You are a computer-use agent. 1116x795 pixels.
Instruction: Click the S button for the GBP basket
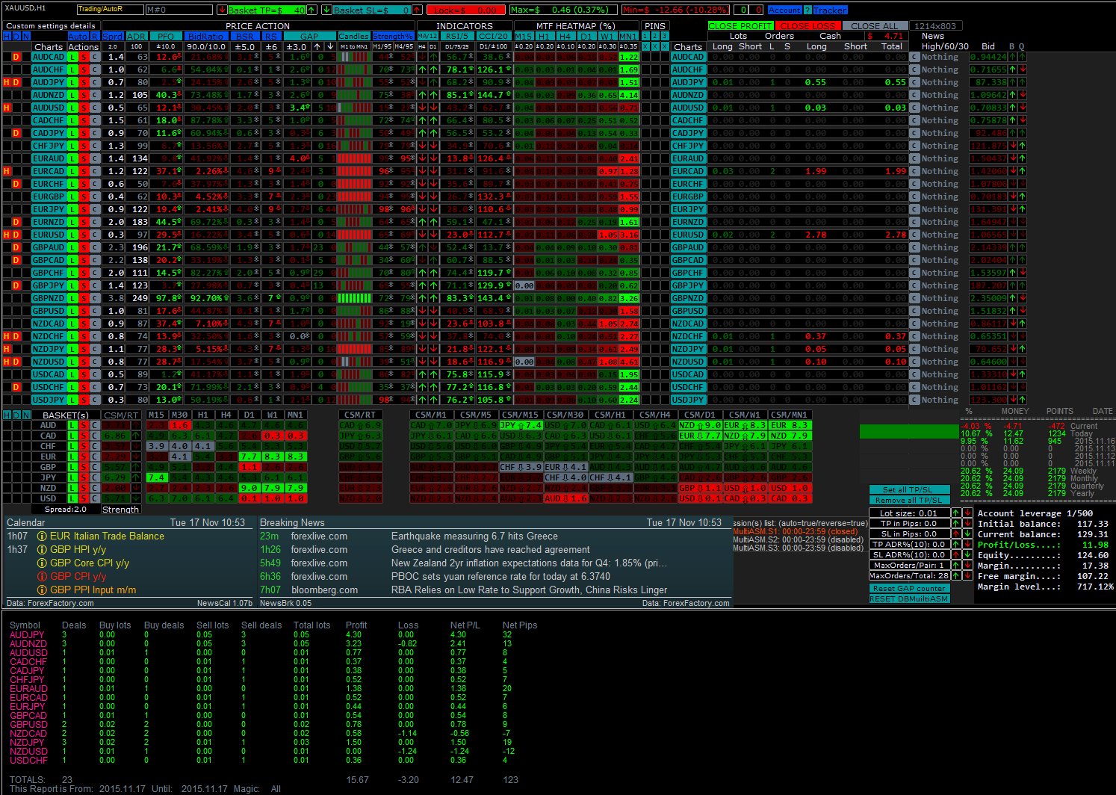84,467
